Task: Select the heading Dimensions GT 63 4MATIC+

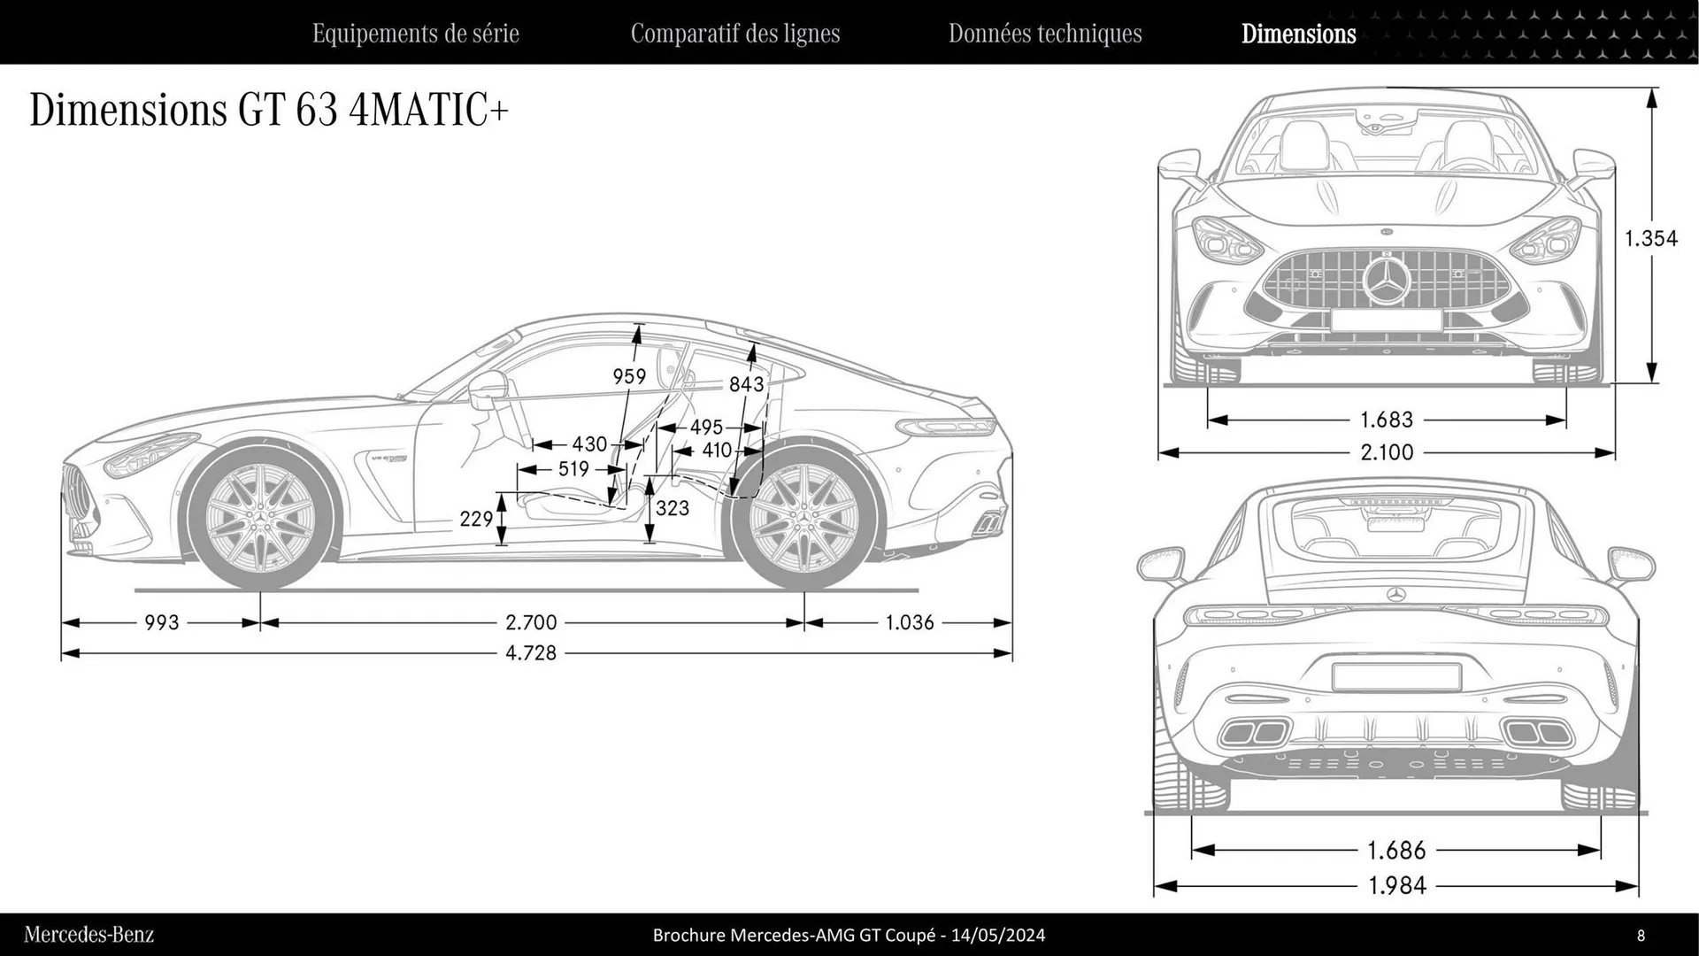Action: pos(270,110)
